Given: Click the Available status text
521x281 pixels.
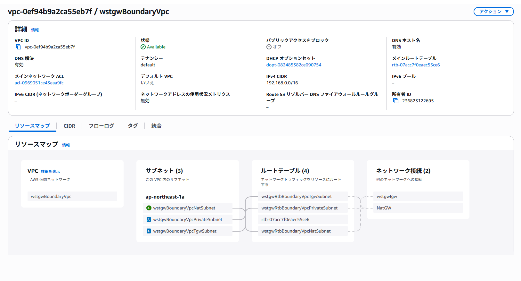Looking at the screenshot, I should coord(156,47).
